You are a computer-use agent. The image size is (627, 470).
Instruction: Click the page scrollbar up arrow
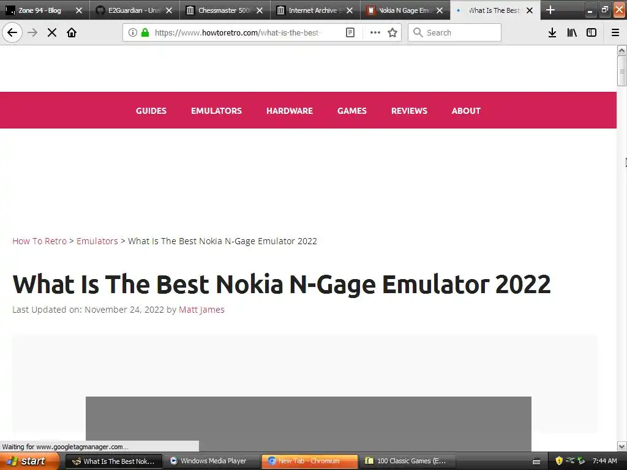tap(621, 50)
